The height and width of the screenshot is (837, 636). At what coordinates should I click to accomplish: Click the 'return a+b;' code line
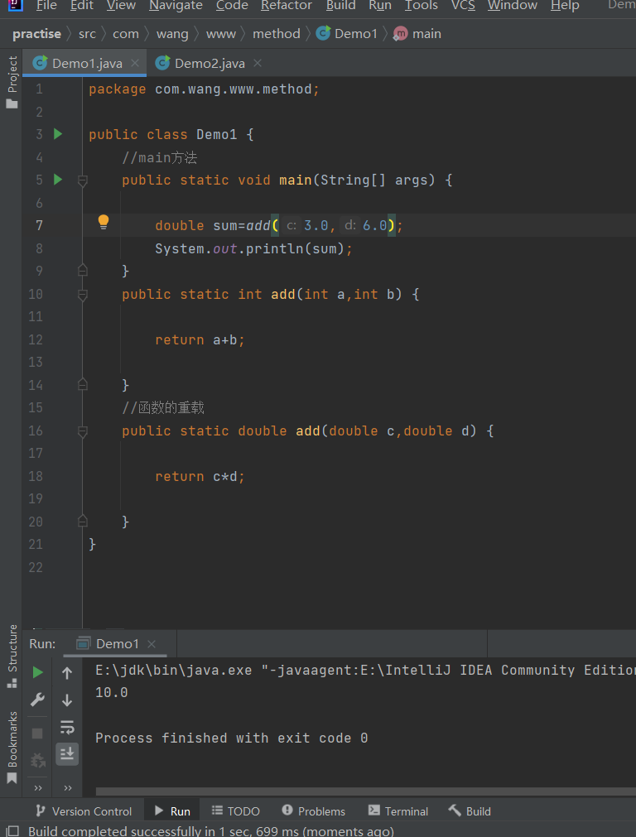(x=200, y=340)
